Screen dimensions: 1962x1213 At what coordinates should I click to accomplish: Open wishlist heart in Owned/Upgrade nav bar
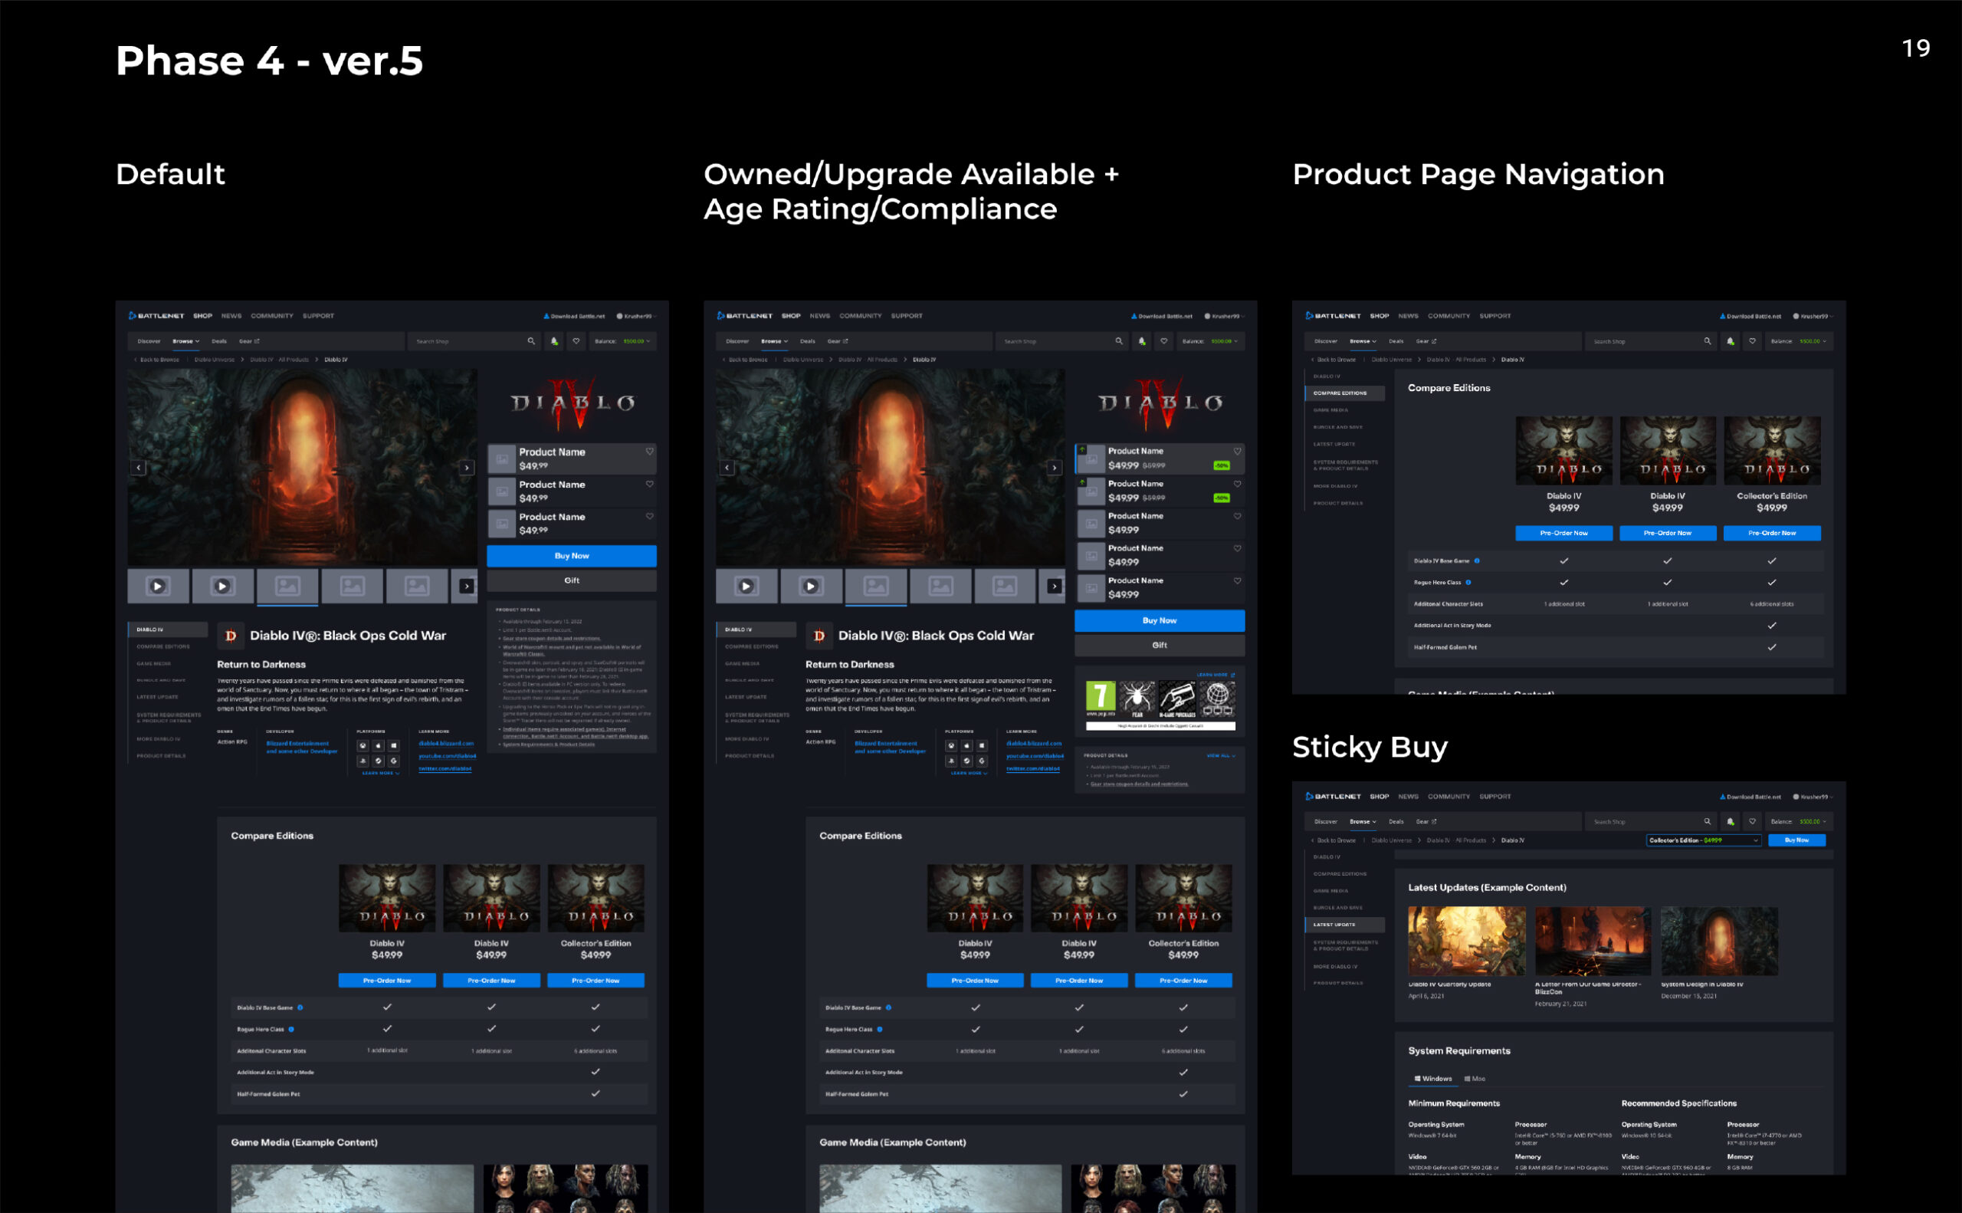tap(1164, 341)
